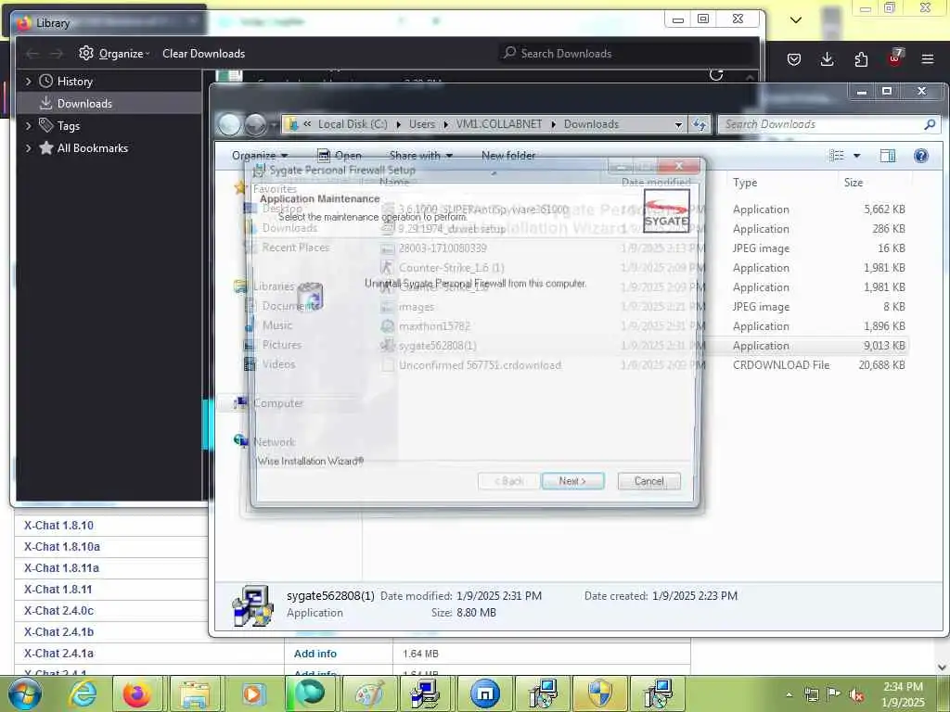Click the muted volume tray icon
Image resolution: width=950 pixels, height=712 pixels.
tap(855, 694)
